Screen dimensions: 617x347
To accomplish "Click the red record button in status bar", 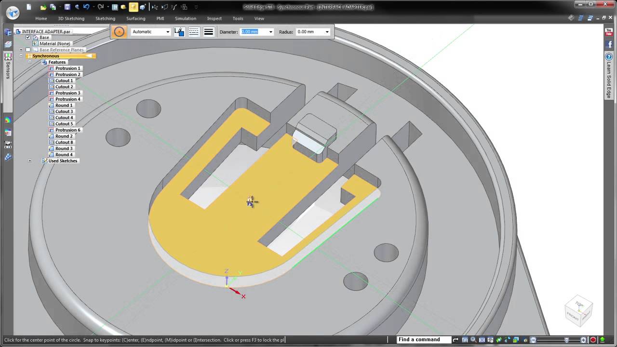I will pyautogui.click(x=593, y=340).
